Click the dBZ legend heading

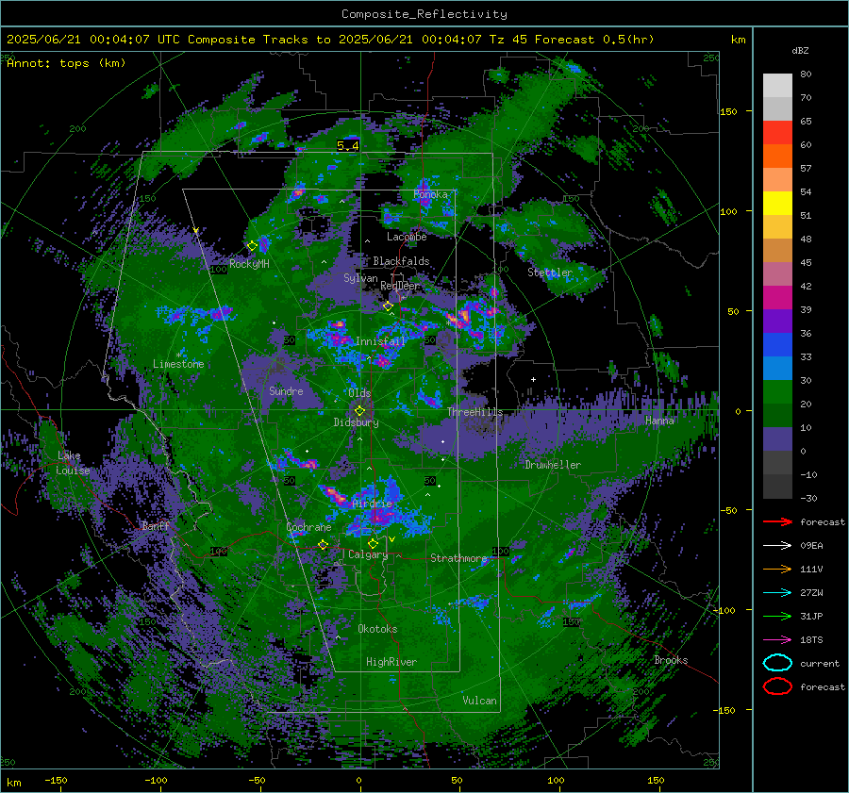pos(800,51)
